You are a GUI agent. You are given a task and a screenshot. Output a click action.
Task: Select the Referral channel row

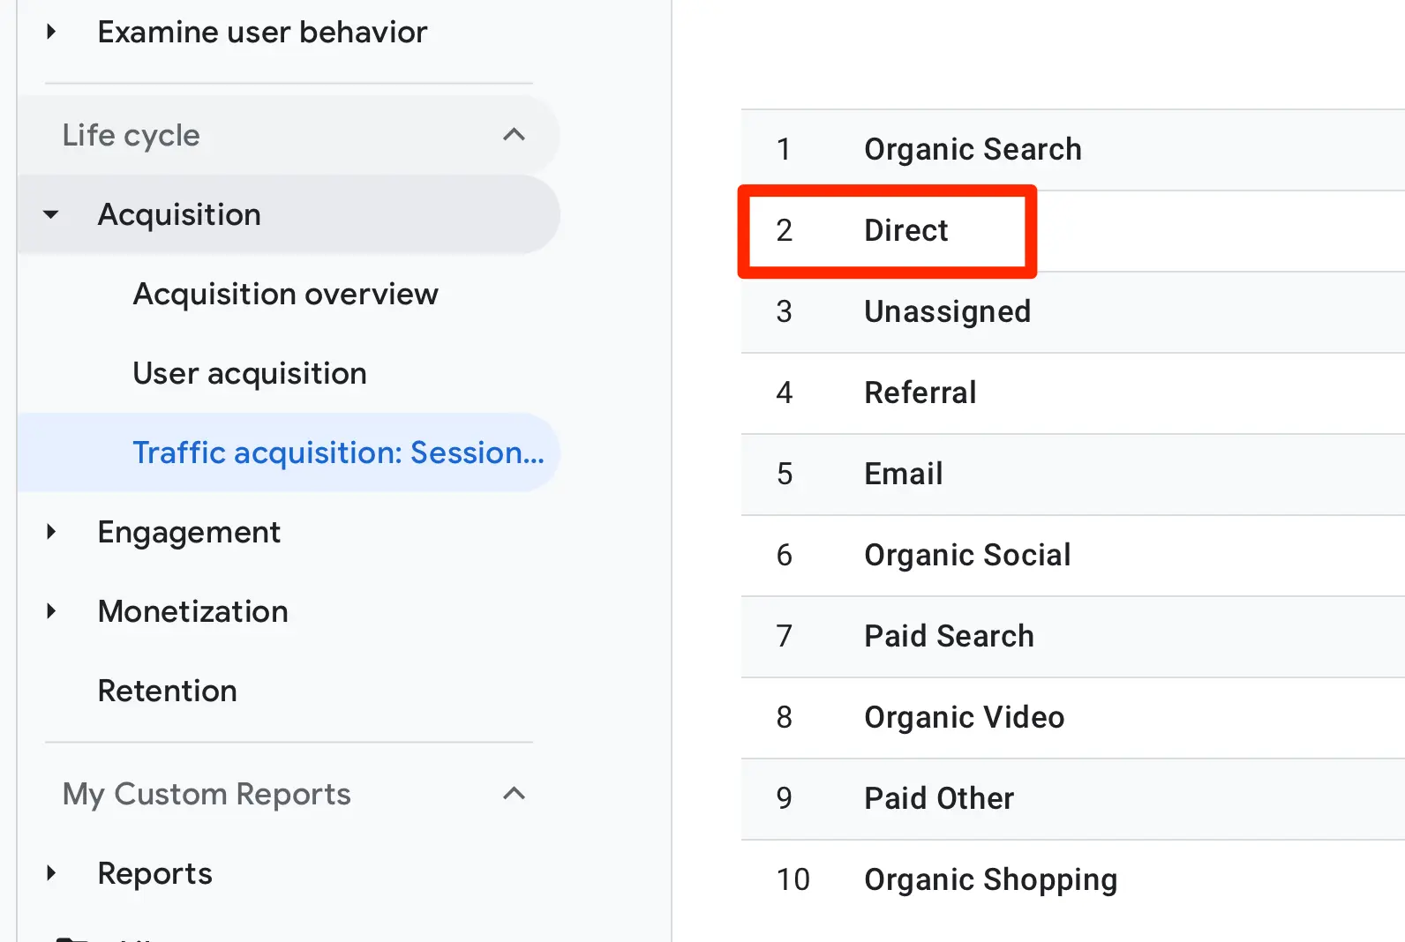coord(920,392)
